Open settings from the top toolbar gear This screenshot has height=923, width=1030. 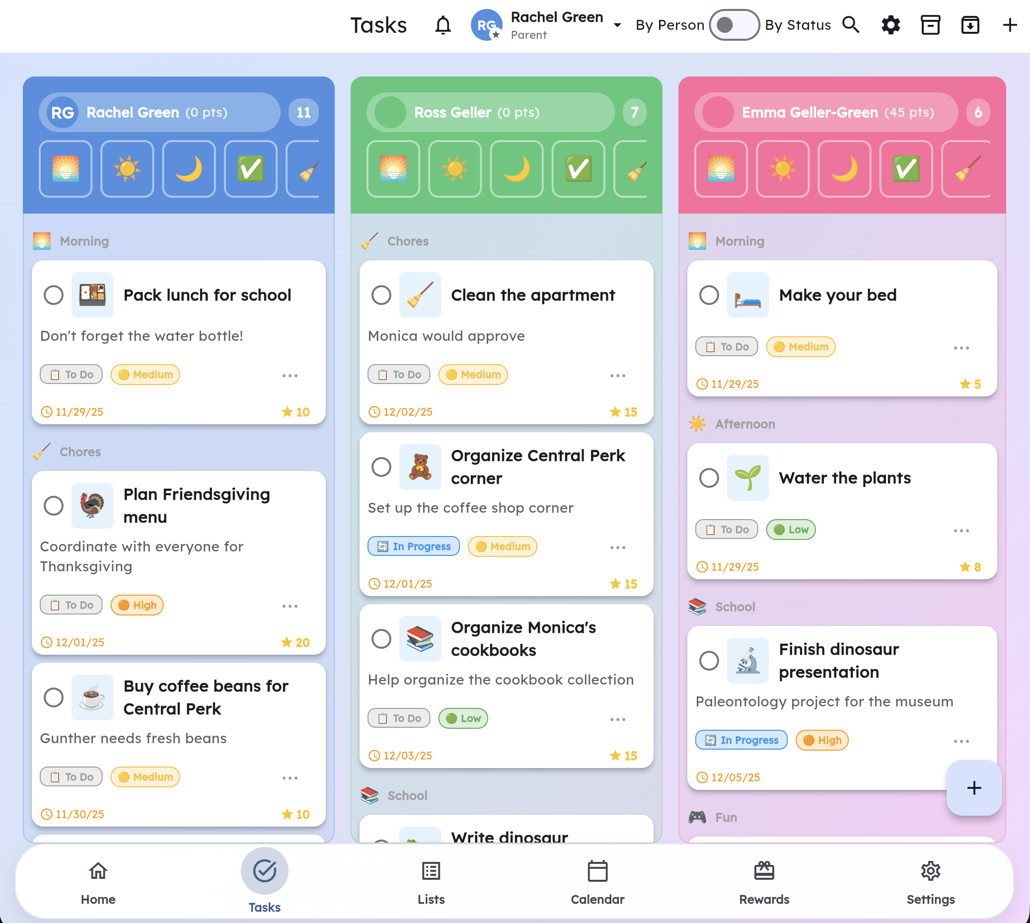point(890,25)
